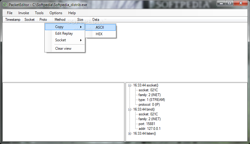This screenshot has height=144, width=250.
Task: Select 'family: 2 (INET)' under bind()
Action: pyautogui.click(x=149, y=119)
